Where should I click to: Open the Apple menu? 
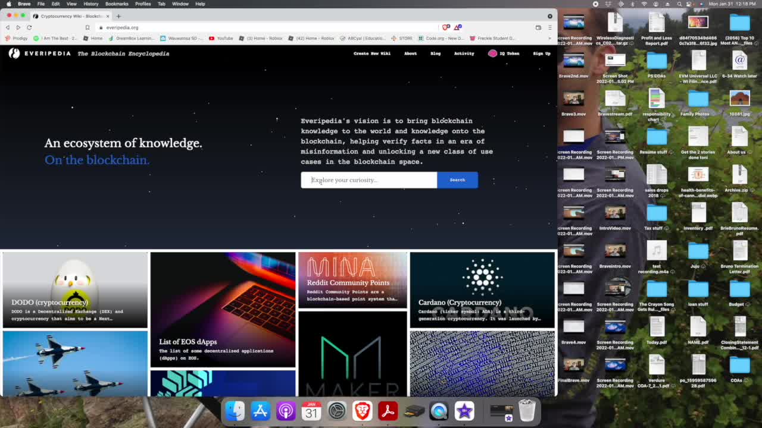(x=8, y=4)
